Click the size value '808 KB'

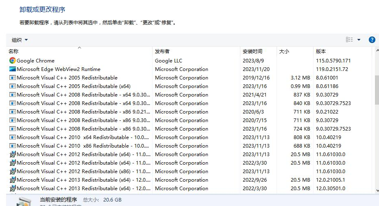tap(302, 137)
